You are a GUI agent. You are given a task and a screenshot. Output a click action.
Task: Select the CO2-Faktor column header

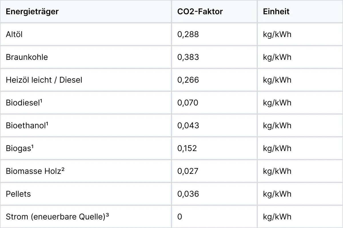pos(200,11)
